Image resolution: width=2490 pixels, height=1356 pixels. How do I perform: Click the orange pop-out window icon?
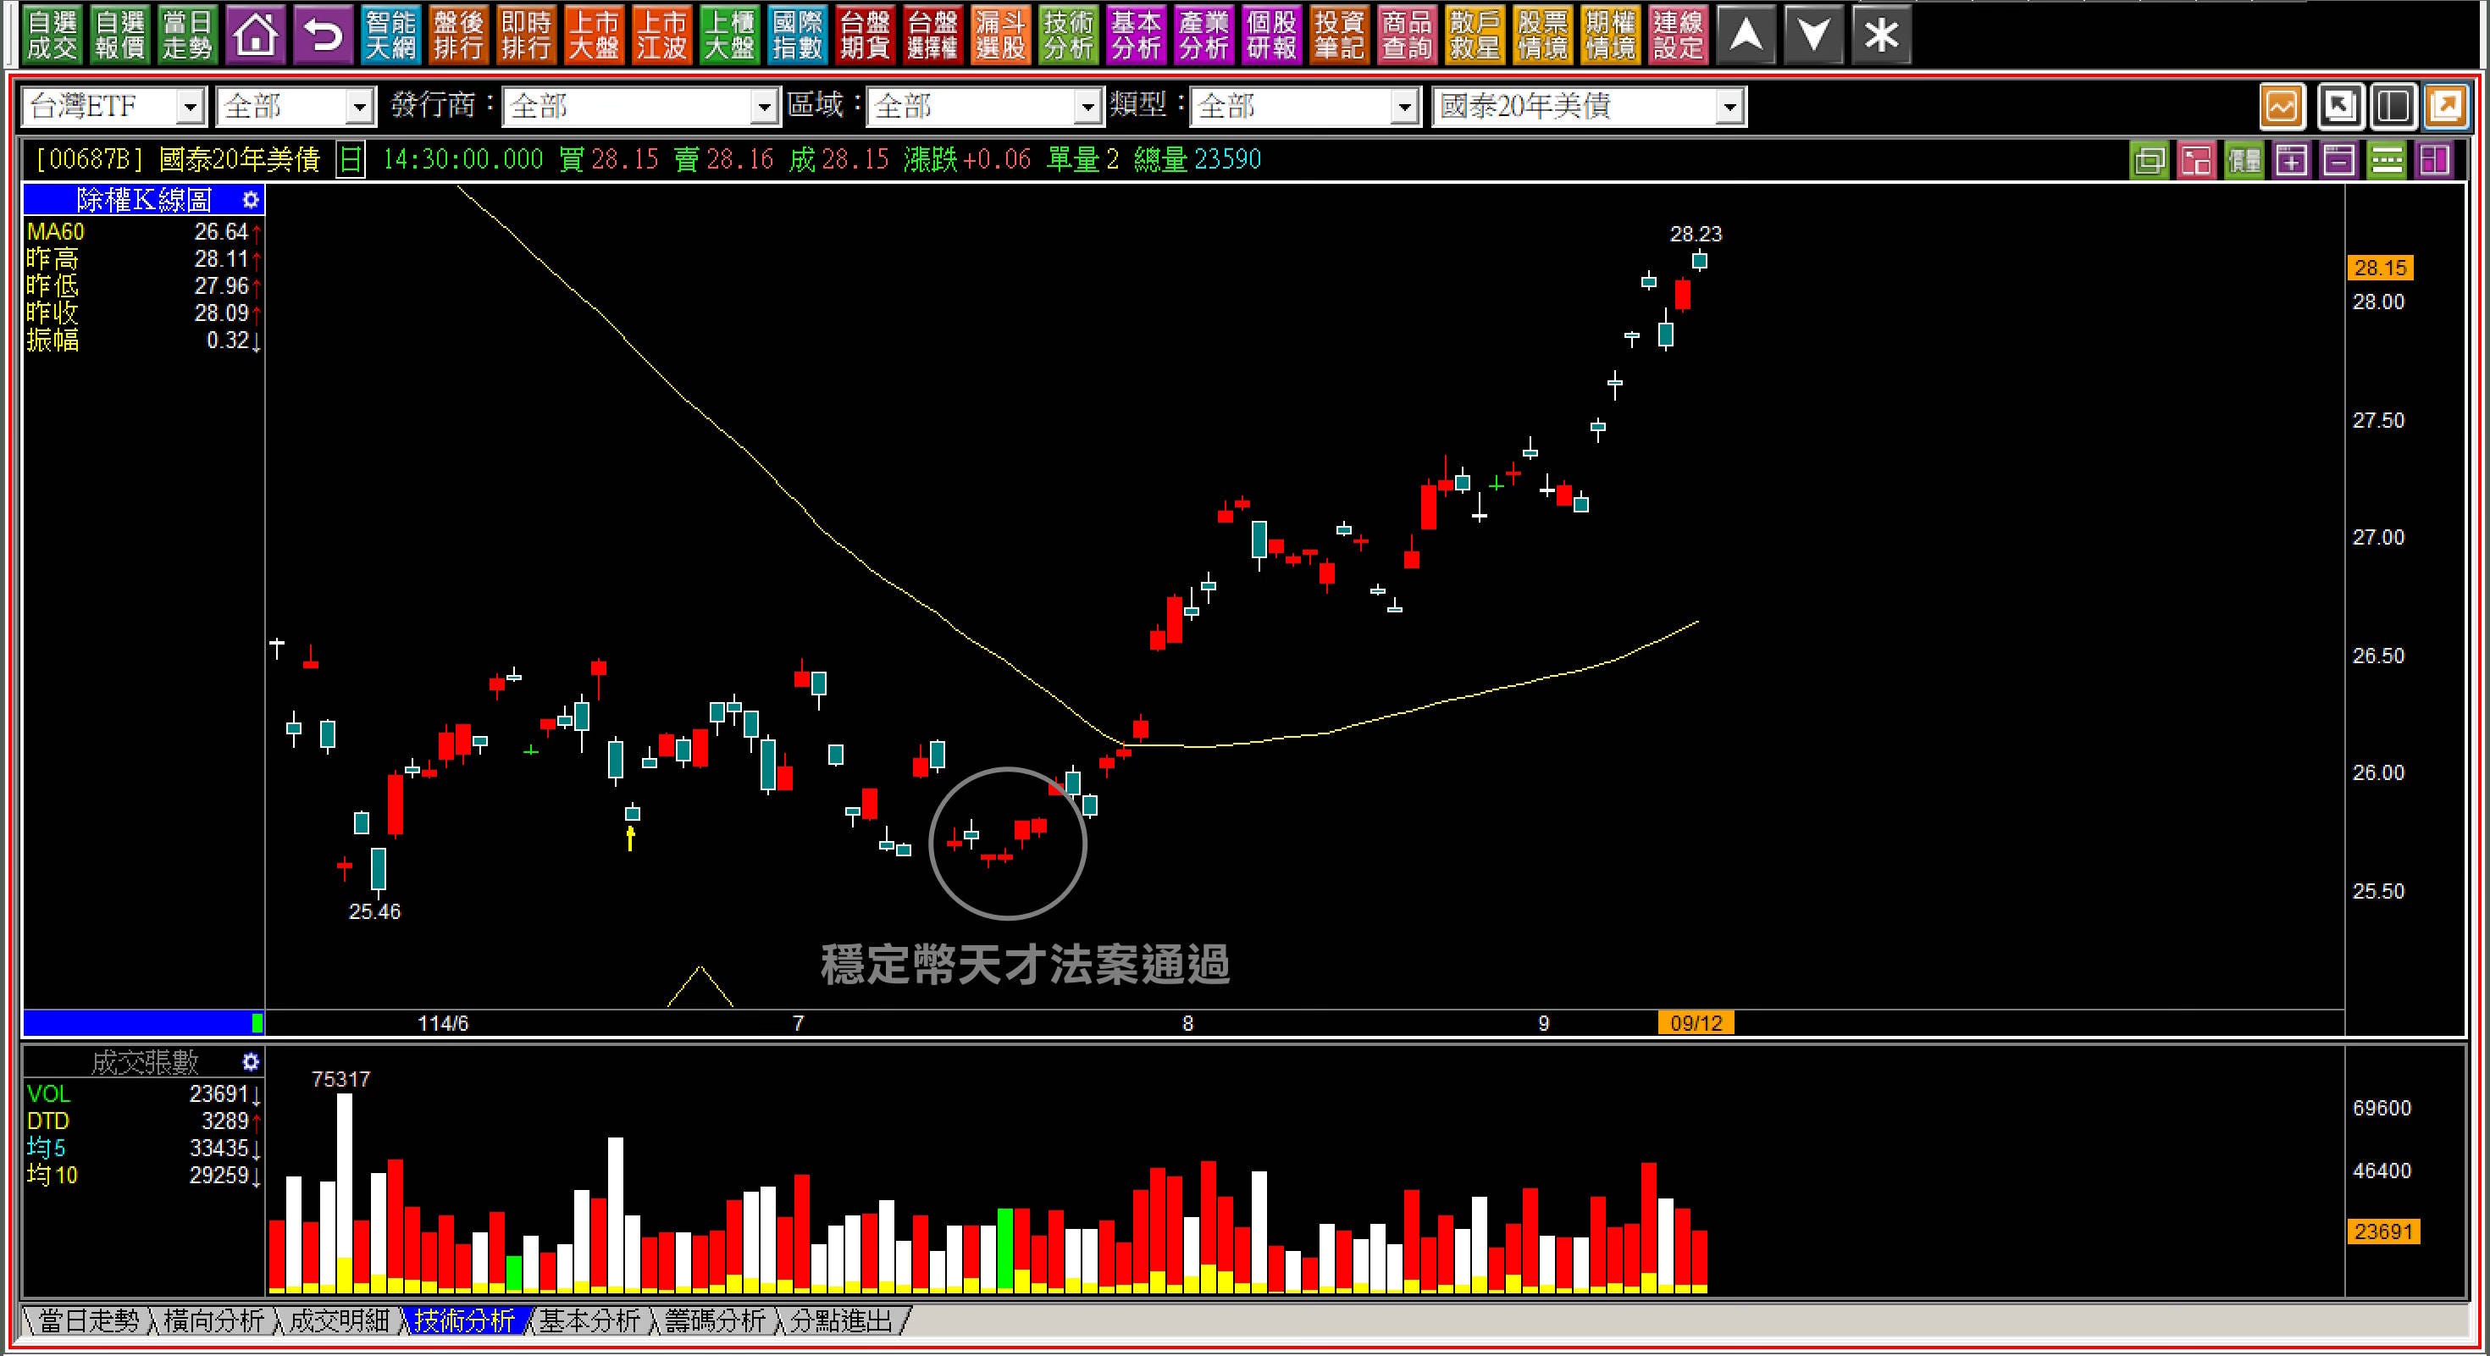pyautogui.click(x=2446, y=107)
